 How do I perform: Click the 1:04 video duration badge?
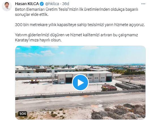pos(23,114)
